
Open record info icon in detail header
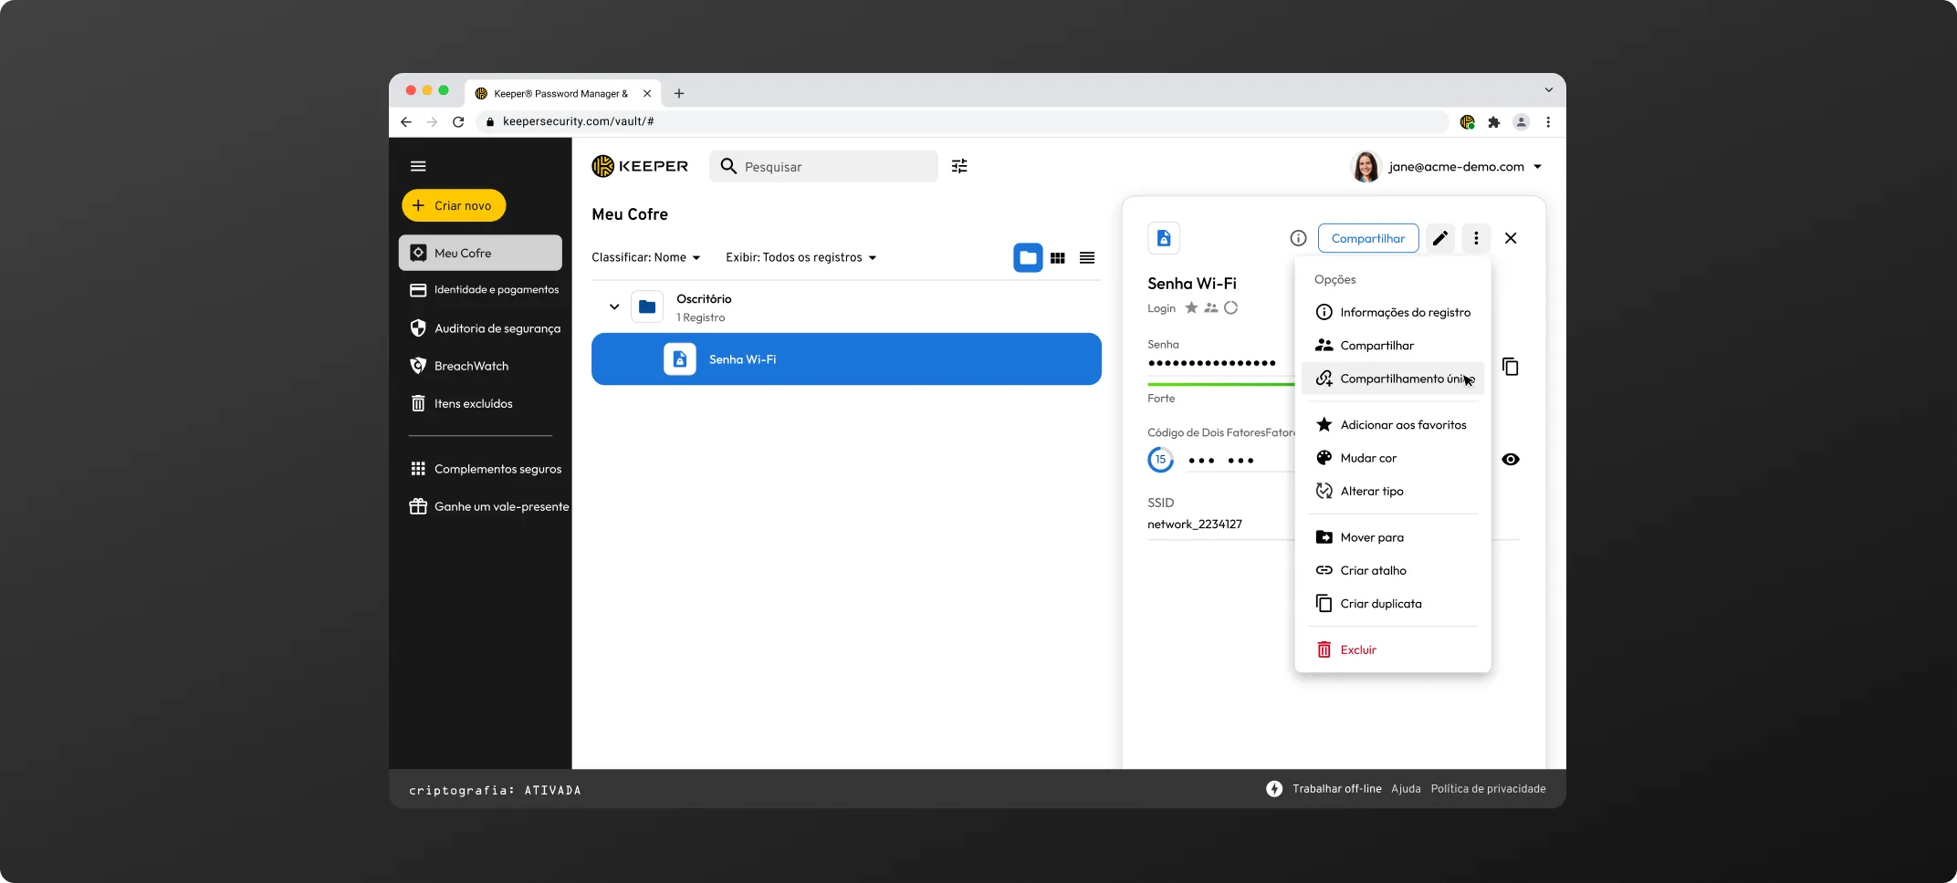[1298, 238]
